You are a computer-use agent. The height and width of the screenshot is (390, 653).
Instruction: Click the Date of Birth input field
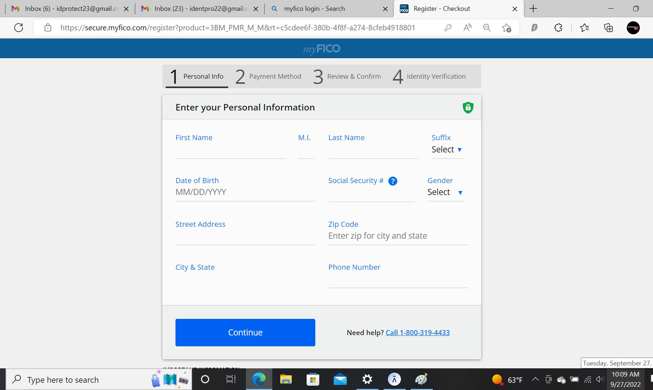point(245,192)
